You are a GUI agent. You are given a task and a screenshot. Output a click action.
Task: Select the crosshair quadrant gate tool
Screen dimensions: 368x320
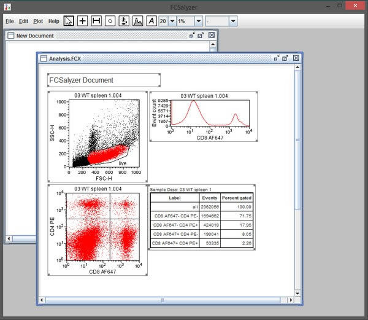tap(82, 20)
